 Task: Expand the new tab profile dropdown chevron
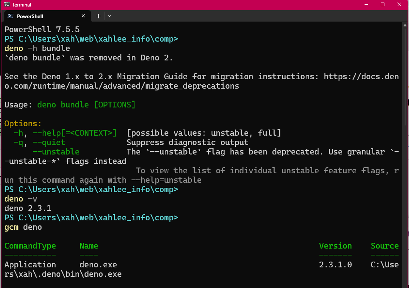pos(109,16)
